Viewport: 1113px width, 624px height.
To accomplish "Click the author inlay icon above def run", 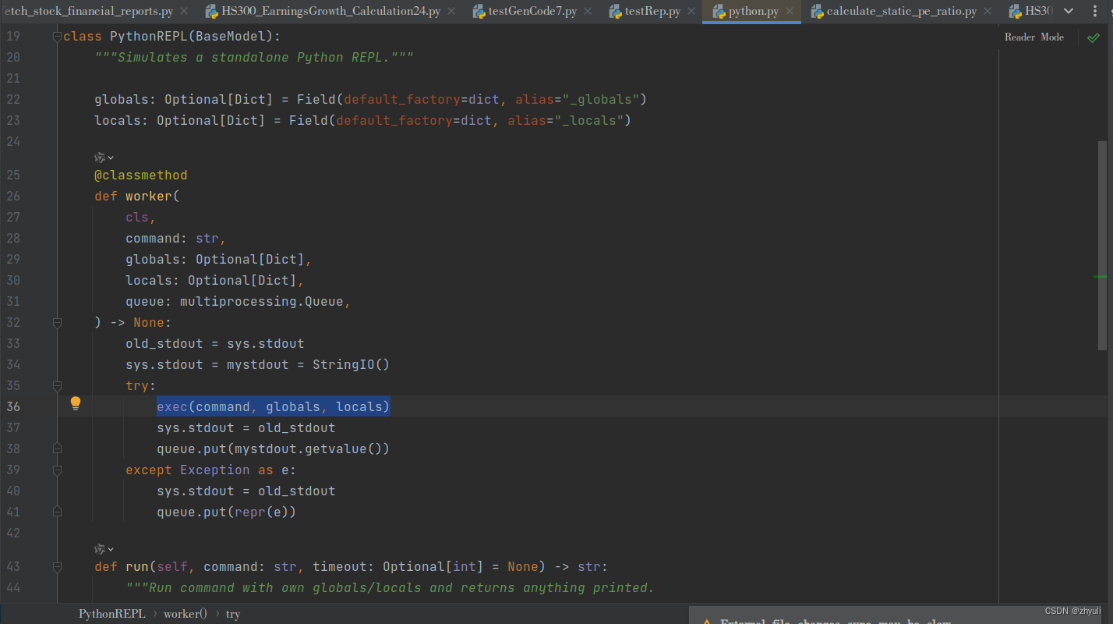I will tap(104, 549).
